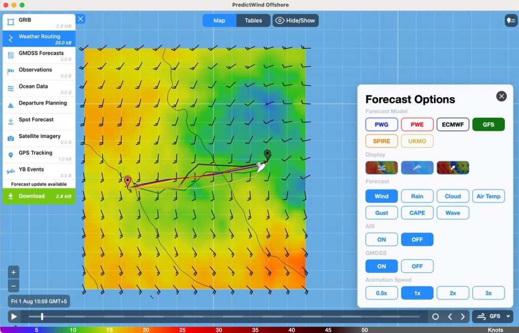
Task: Choose the wind arrows display style thumbnail
Action: coord(453,168)
